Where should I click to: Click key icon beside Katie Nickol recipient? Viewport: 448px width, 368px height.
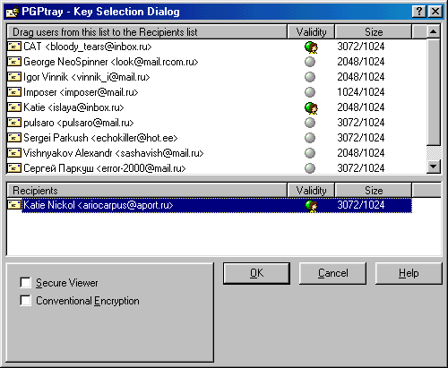(14, 205)
